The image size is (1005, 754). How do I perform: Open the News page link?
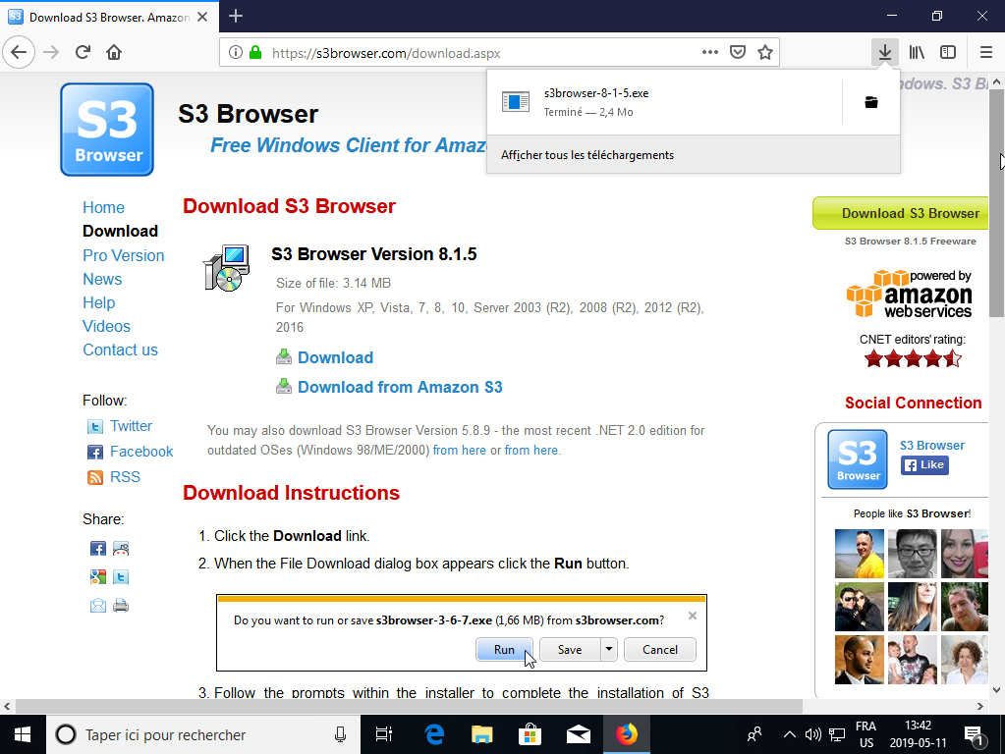click(102, 279)
